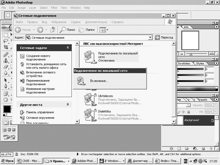Open the Navigator panel flyout menu
The image size is (220, 165).
click(216, 27)
